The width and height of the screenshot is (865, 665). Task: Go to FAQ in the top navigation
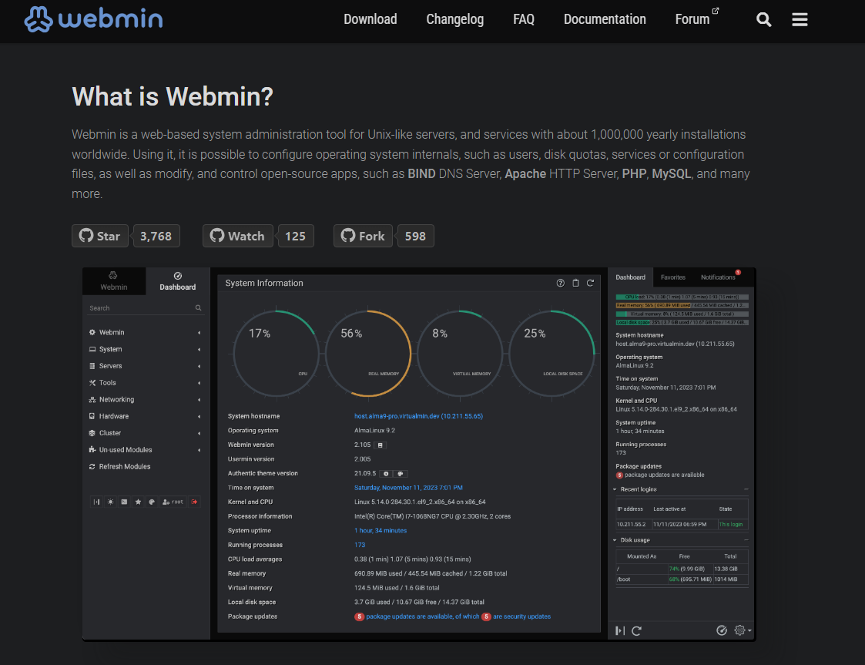(524, 19)
